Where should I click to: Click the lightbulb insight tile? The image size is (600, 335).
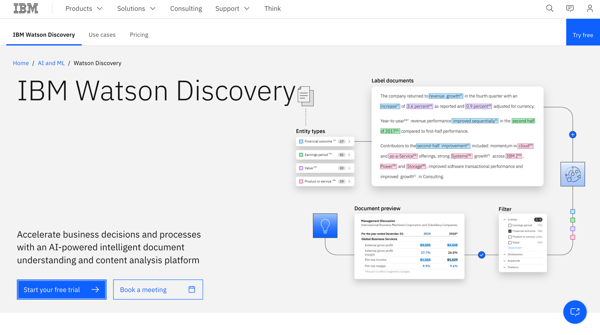point(325,226)
